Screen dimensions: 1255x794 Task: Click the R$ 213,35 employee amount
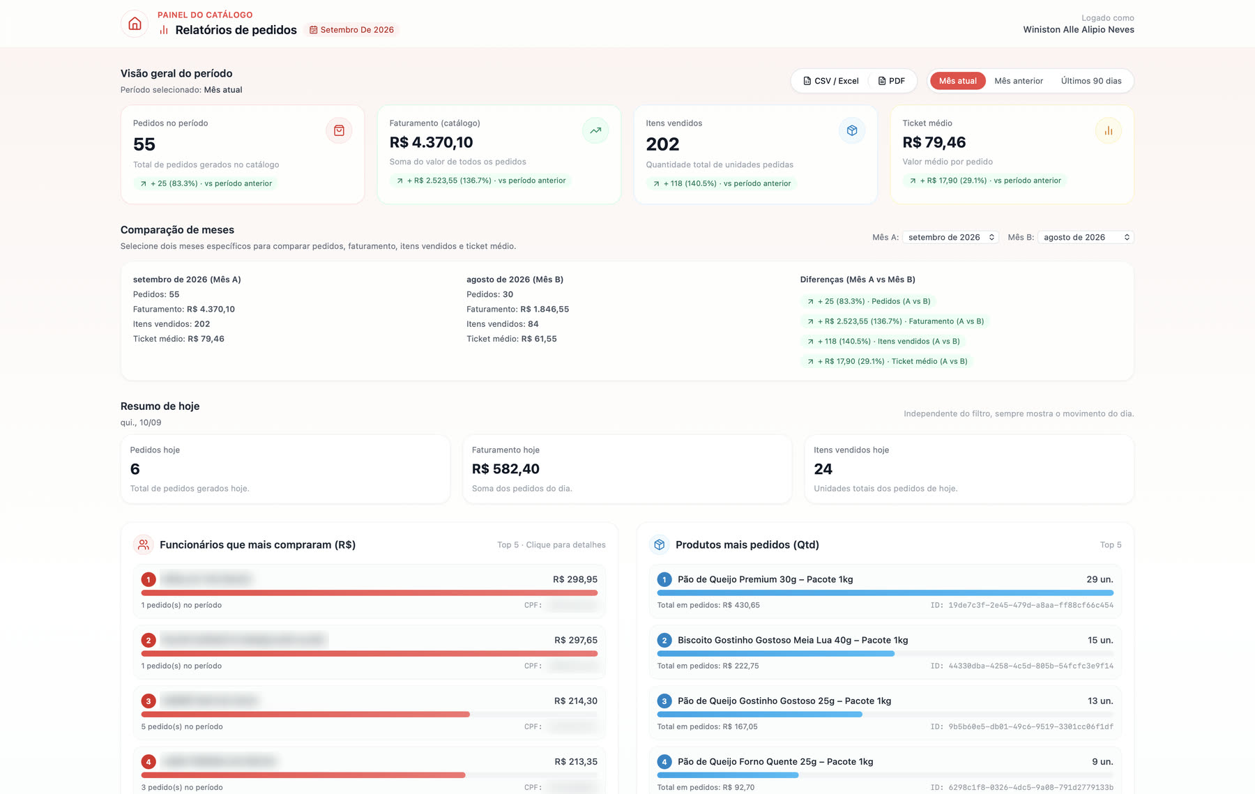[576, 761]
